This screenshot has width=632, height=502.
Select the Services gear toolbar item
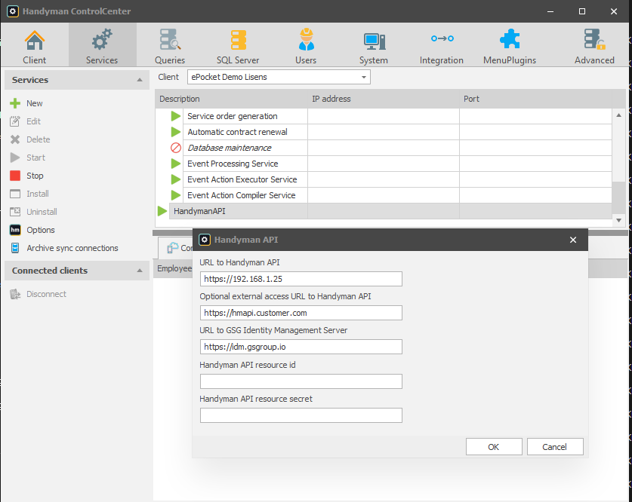pyautogui.click(x=102, y=45)
